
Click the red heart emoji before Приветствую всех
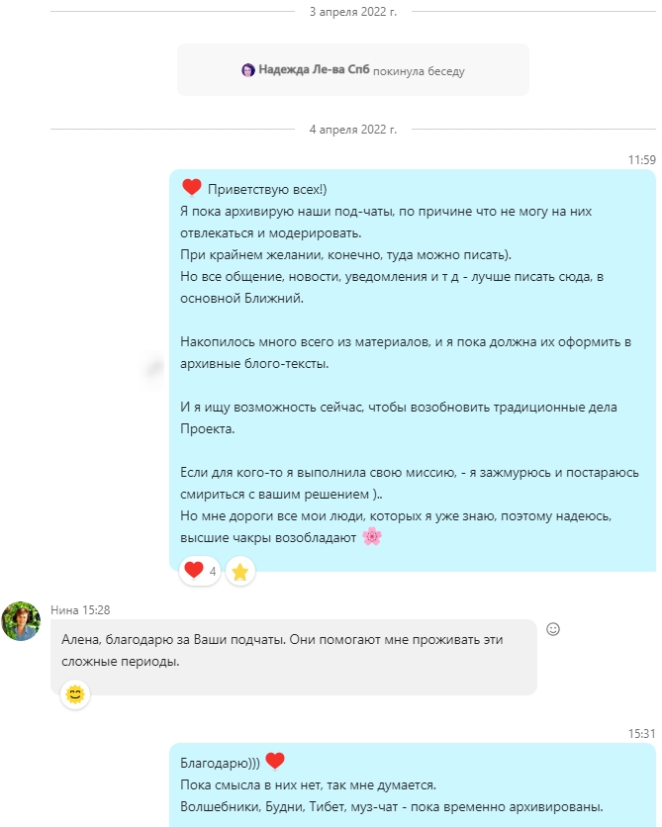coord(192,187)
